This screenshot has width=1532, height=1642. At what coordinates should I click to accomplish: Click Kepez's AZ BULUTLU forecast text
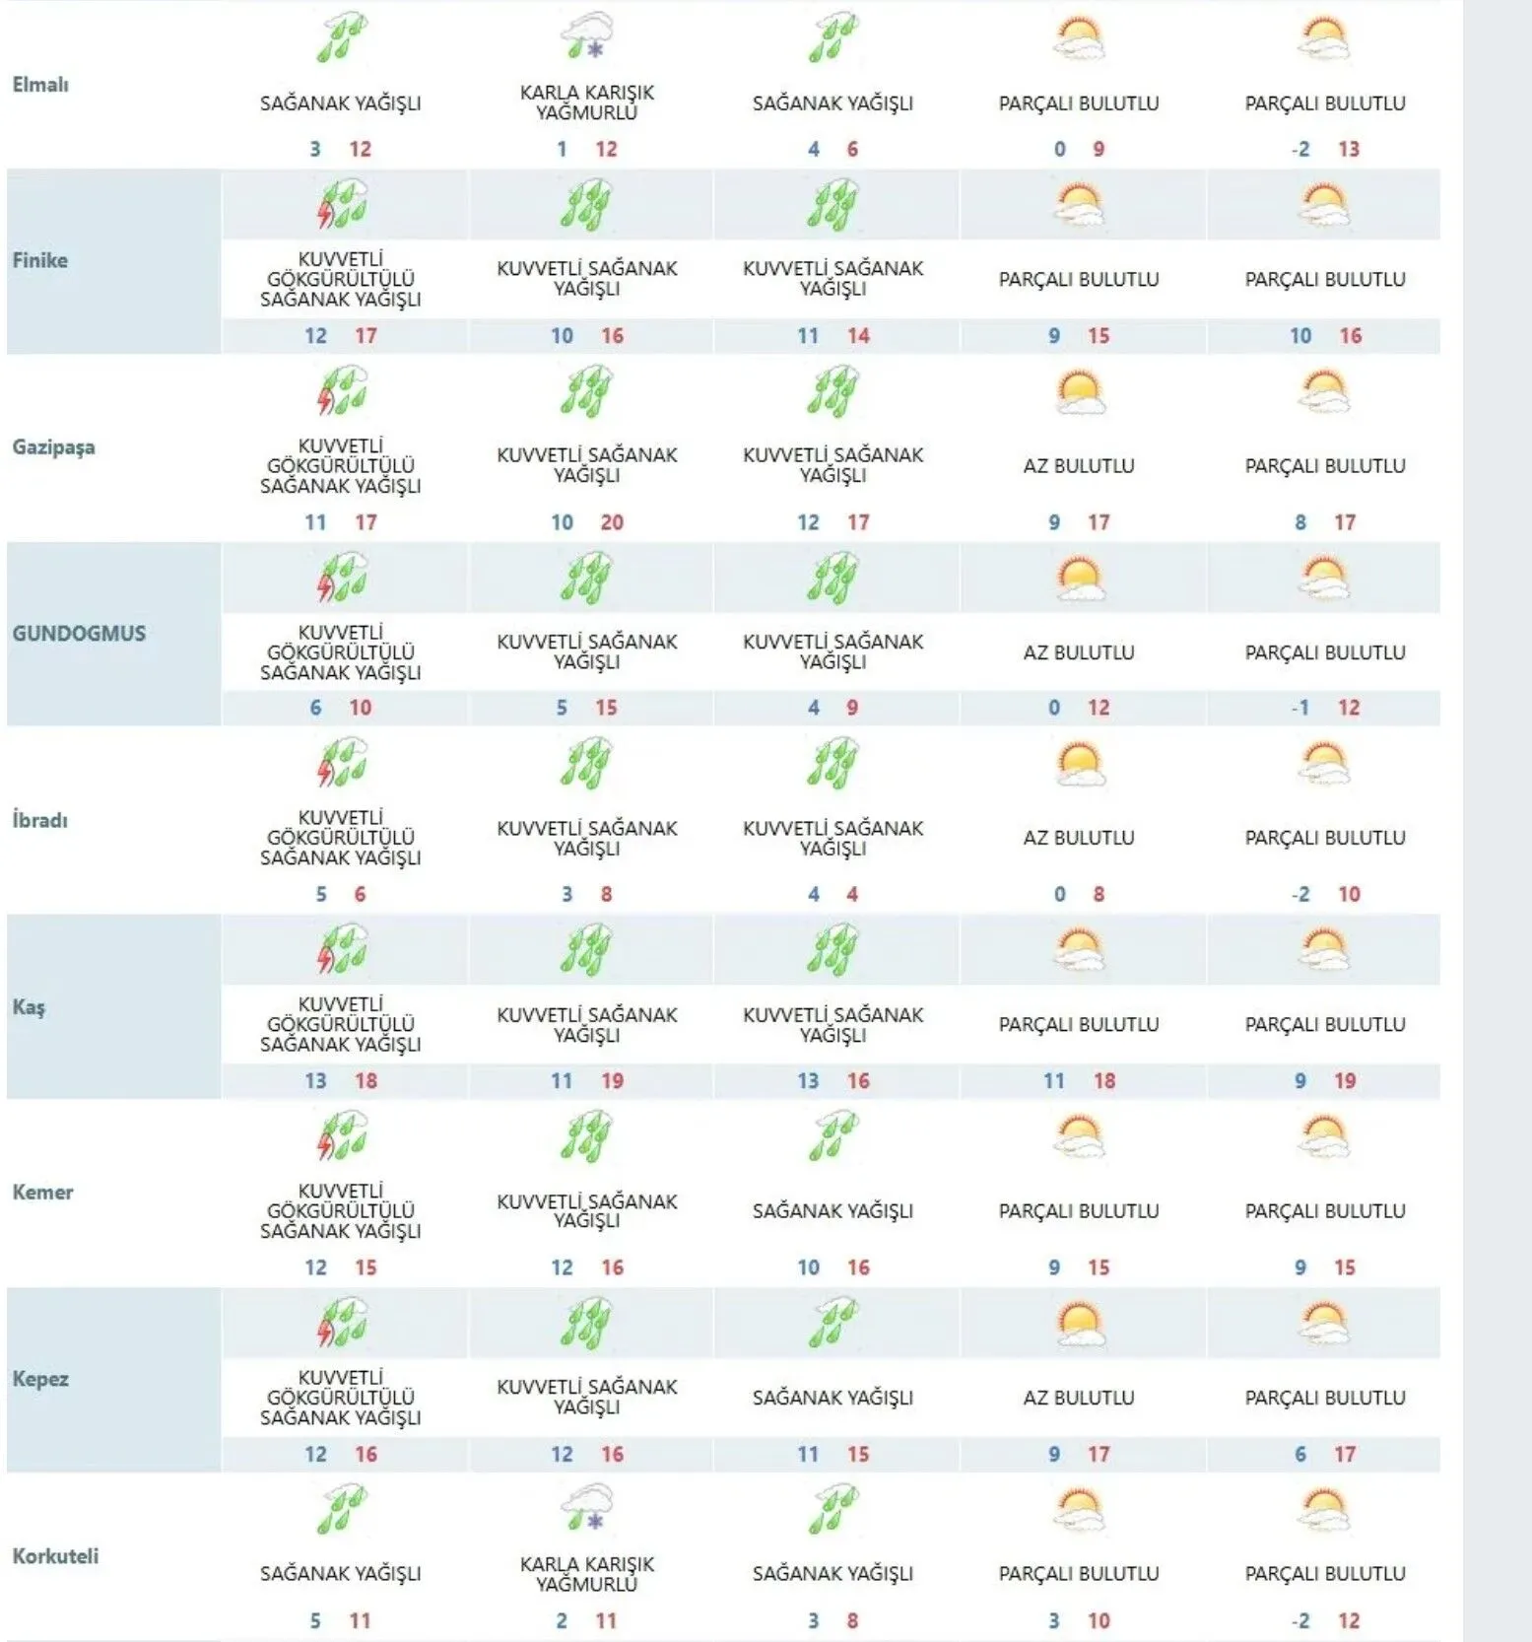[x=1079, y=1398]
